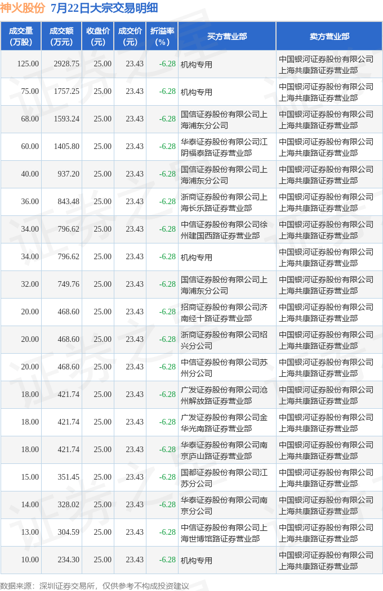Select the 125.00 volume cell
This screenshot has width=383, height=591.
pyautogui.click(x=28, y=64)
